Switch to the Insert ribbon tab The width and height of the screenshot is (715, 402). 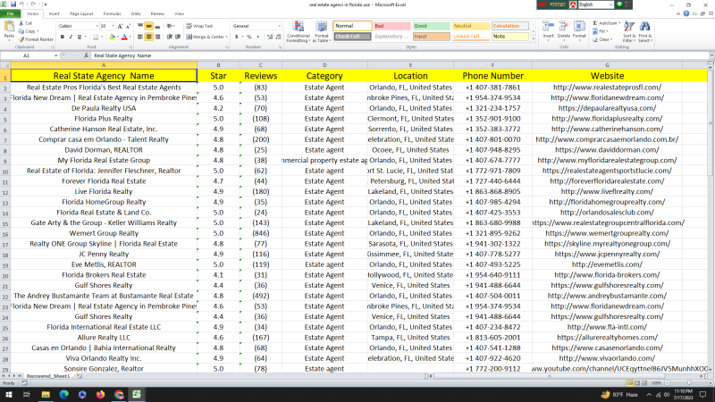[x=55, y=13]
